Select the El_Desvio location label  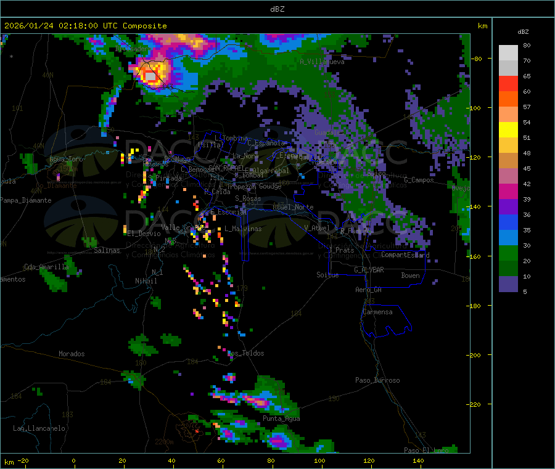[144, 234]
